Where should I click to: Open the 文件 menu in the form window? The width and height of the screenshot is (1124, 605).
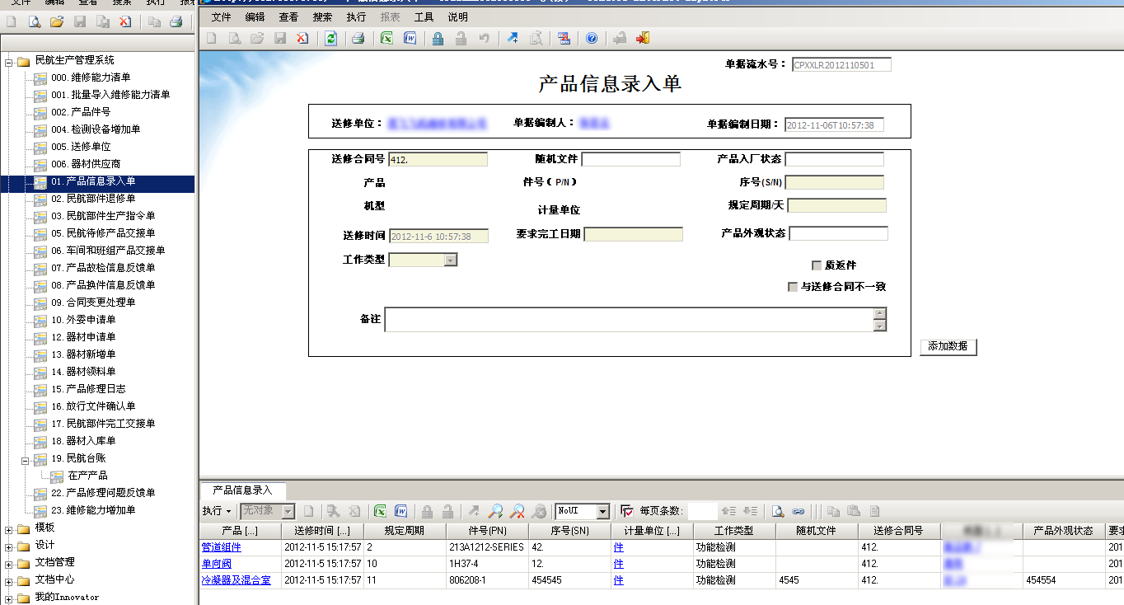[221, 16]
